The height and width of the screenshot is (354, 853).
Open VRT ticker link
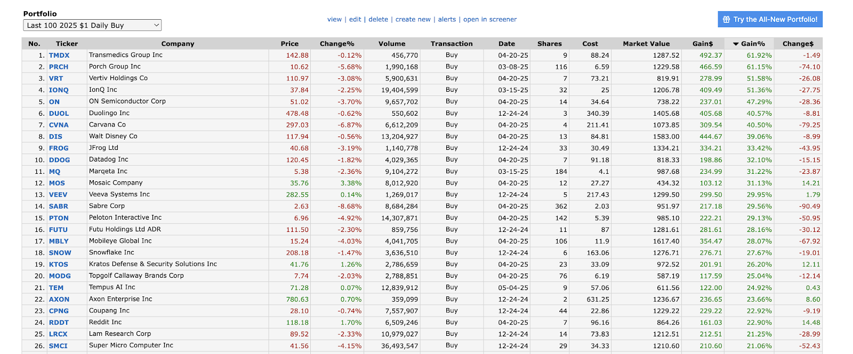point(56,78)
